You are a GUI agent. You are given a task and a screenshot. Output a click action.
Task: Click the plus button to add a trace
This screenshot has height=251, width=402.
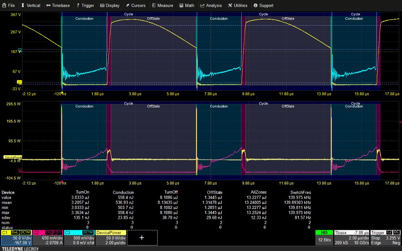(x=141, y=237)
